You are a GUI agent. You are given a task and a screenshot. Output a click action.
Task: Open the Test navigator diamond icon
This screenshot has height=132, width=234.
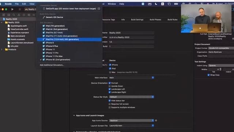[x=24, y=15]
